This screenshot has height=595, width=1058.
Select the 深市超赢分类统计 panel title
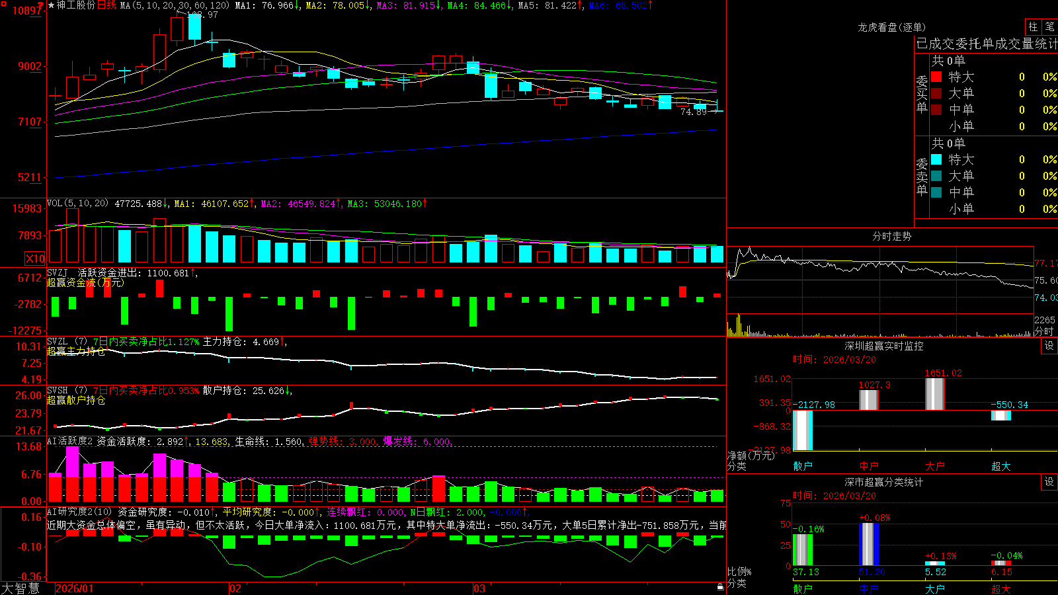883,482
